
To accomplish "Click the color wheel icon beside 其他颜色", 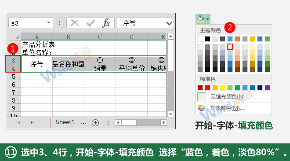I will [201, 108].
